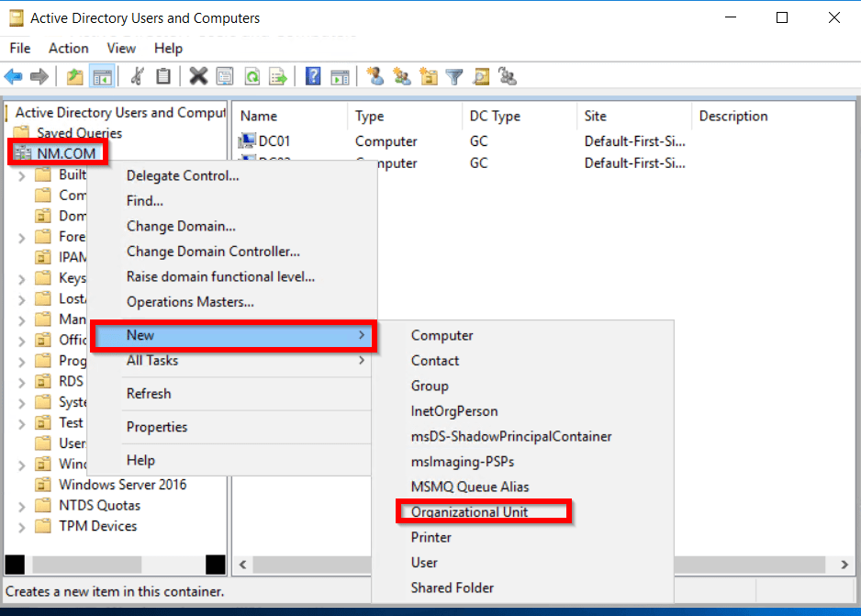Open the Action menu

click(67, 48)
